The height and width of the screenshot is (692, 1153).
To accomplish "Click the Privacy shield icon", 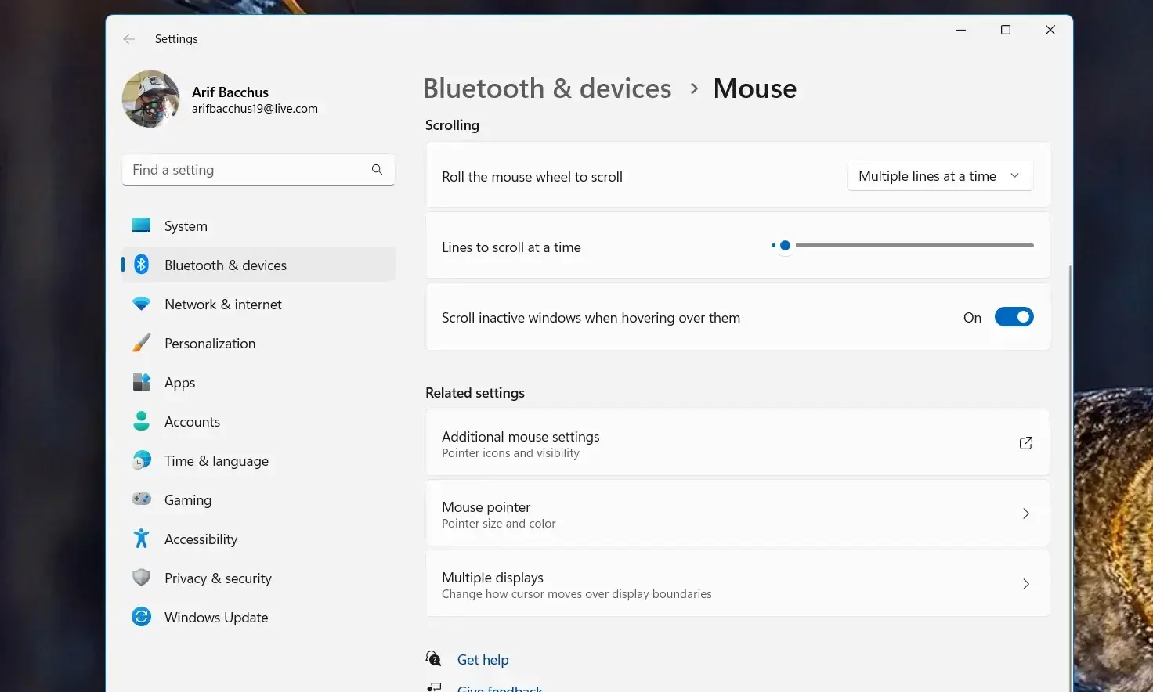I will (x=142, y=578).
